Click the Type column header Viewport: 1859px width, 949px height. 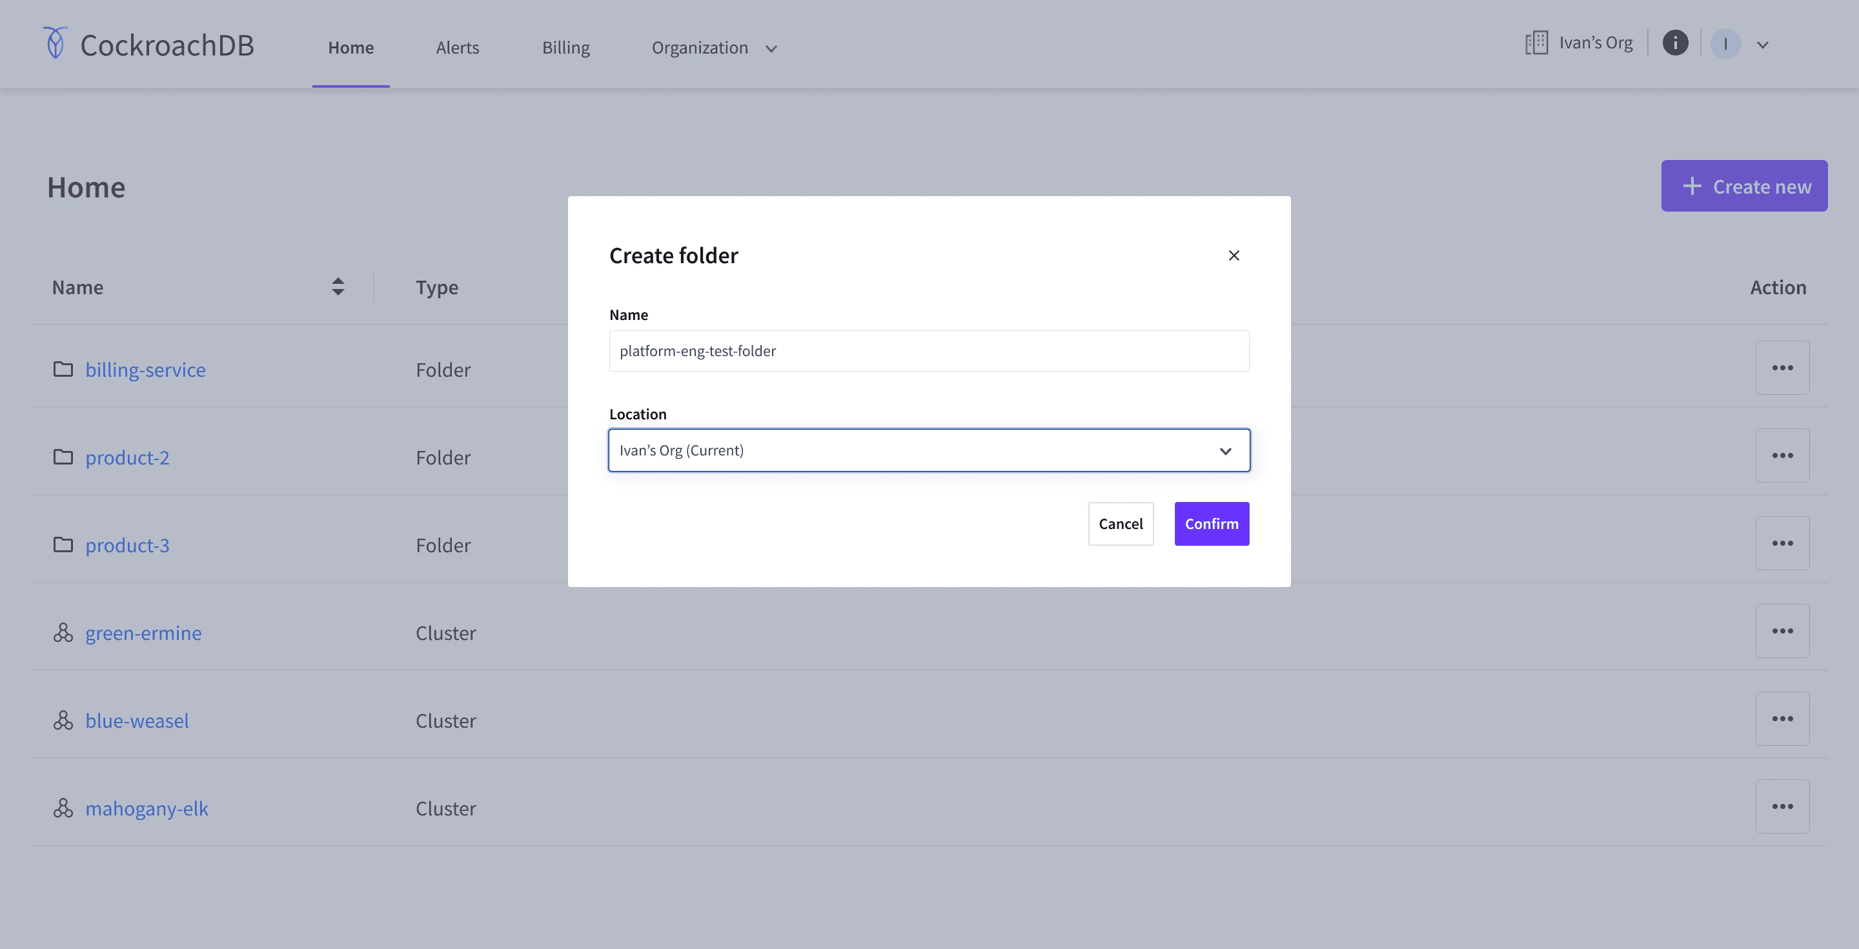[436, 287]
